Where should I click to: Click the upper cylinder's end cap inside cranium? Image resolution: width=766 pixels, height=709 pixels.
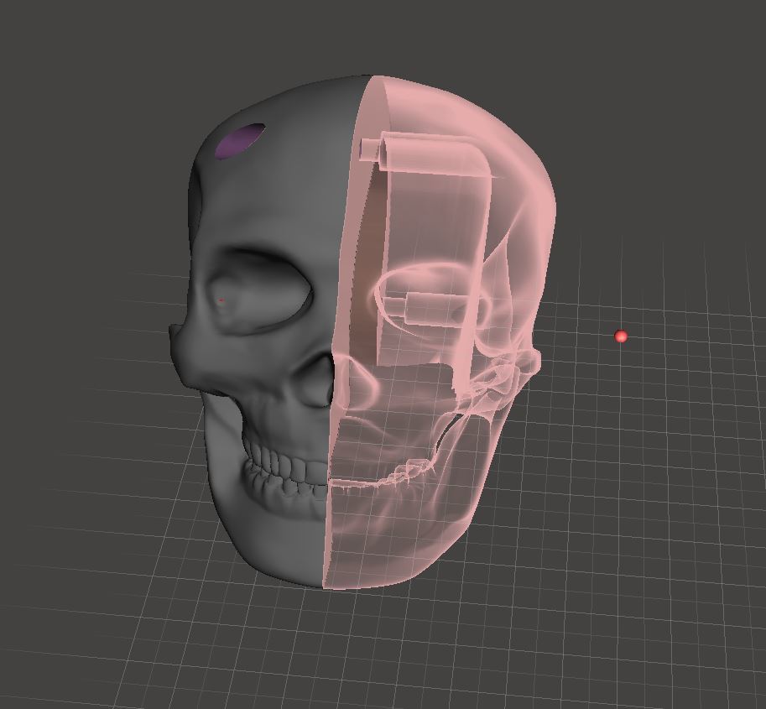pyautogui.click(x=367, y=149)
